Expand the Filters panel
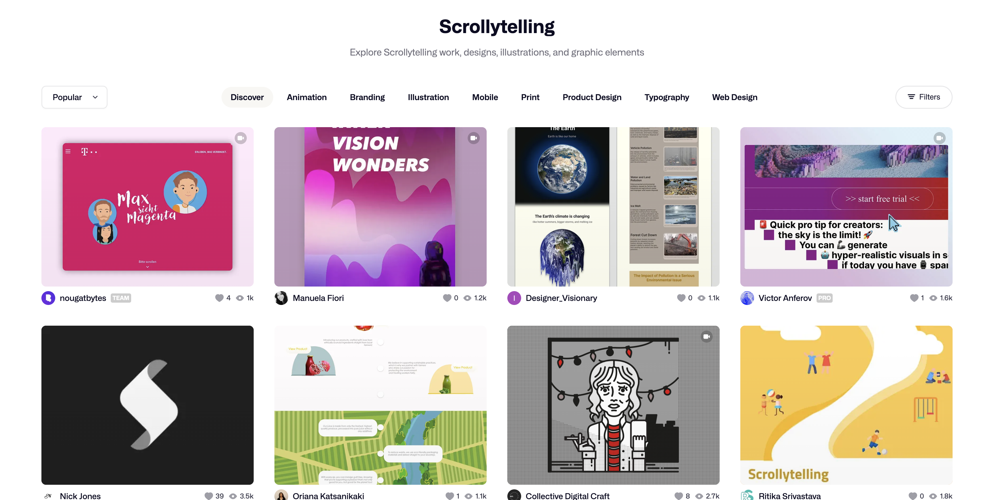994x500 pixels. point(923,97)
